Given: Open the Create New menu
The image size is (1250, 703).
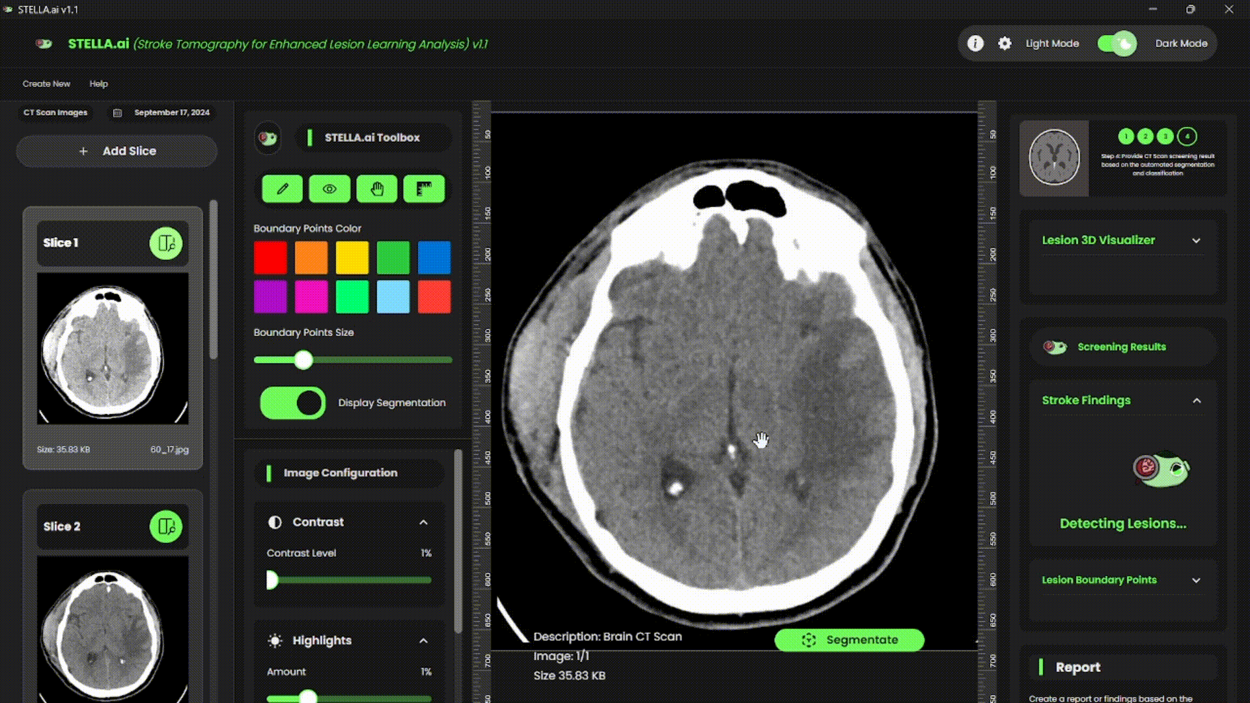Looking at the screenshot, I should pyautogui.click(x=46, y=84).
